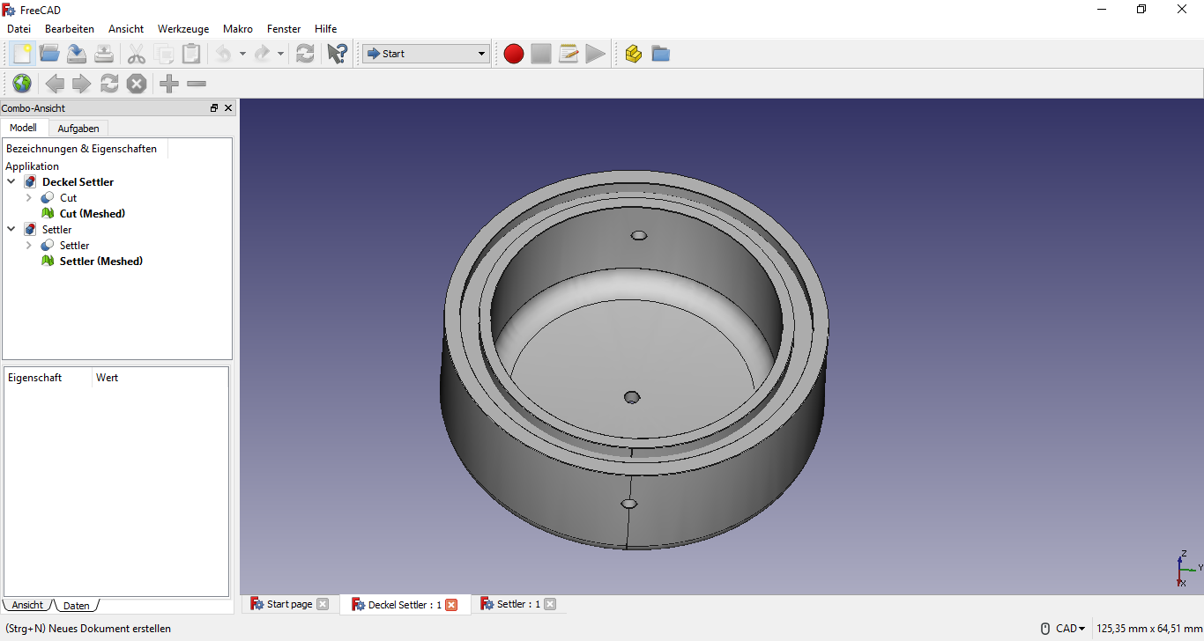Screen dimensions: 1204x641
Task: Expand the Settler part tree item
Action: pyautogui.click(x=29, y=246)
